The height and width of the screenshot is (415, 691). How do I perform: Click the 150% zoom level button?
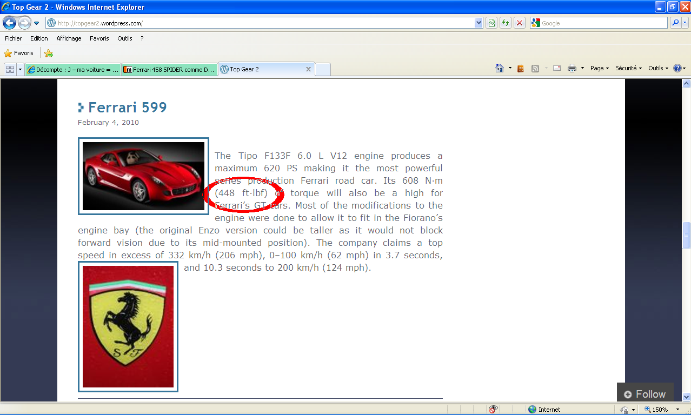tap(656, 410)
